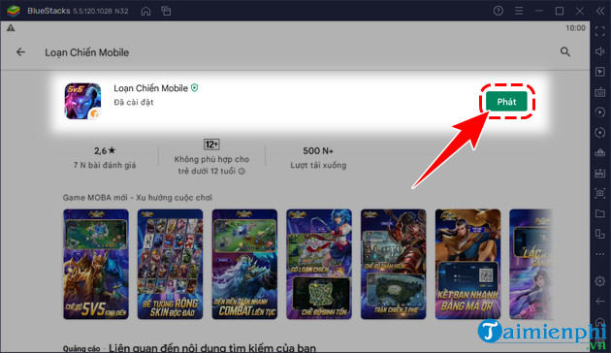Viewport: 611px width, 353px height.
Task: Click the green Phát button
Action: pos(506,102)
